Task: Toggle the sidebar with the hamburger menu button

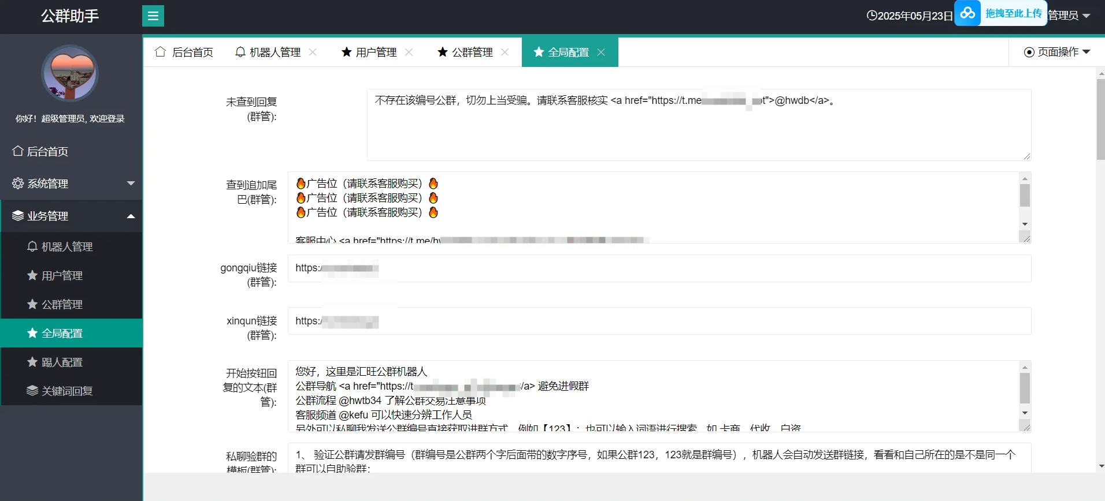Action: (x=153, y=16)
